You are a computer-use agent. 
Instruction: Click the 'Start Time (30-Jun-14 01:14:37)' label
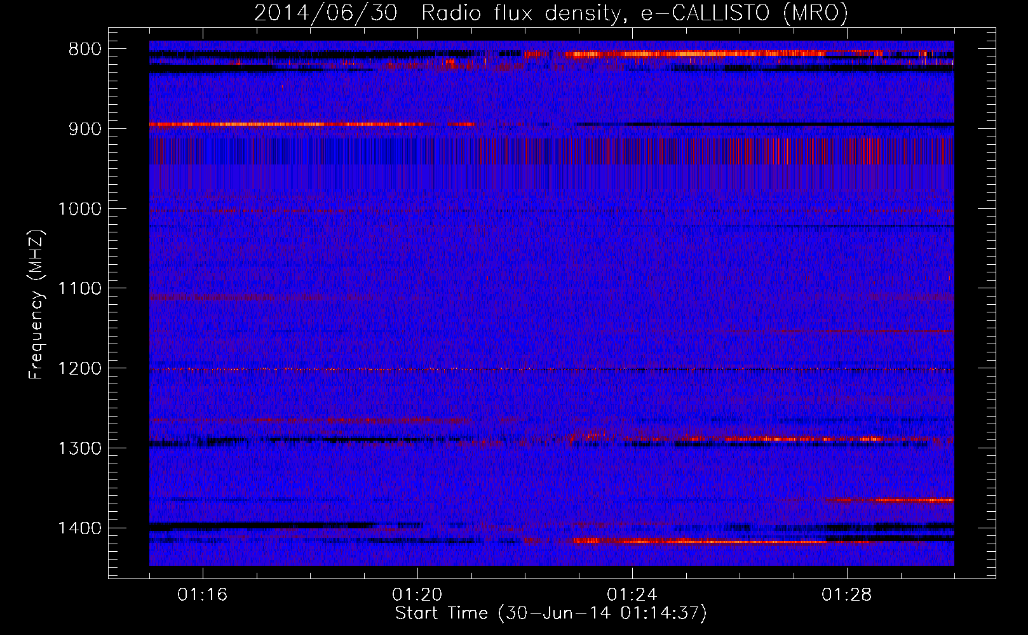coord(550,613)
